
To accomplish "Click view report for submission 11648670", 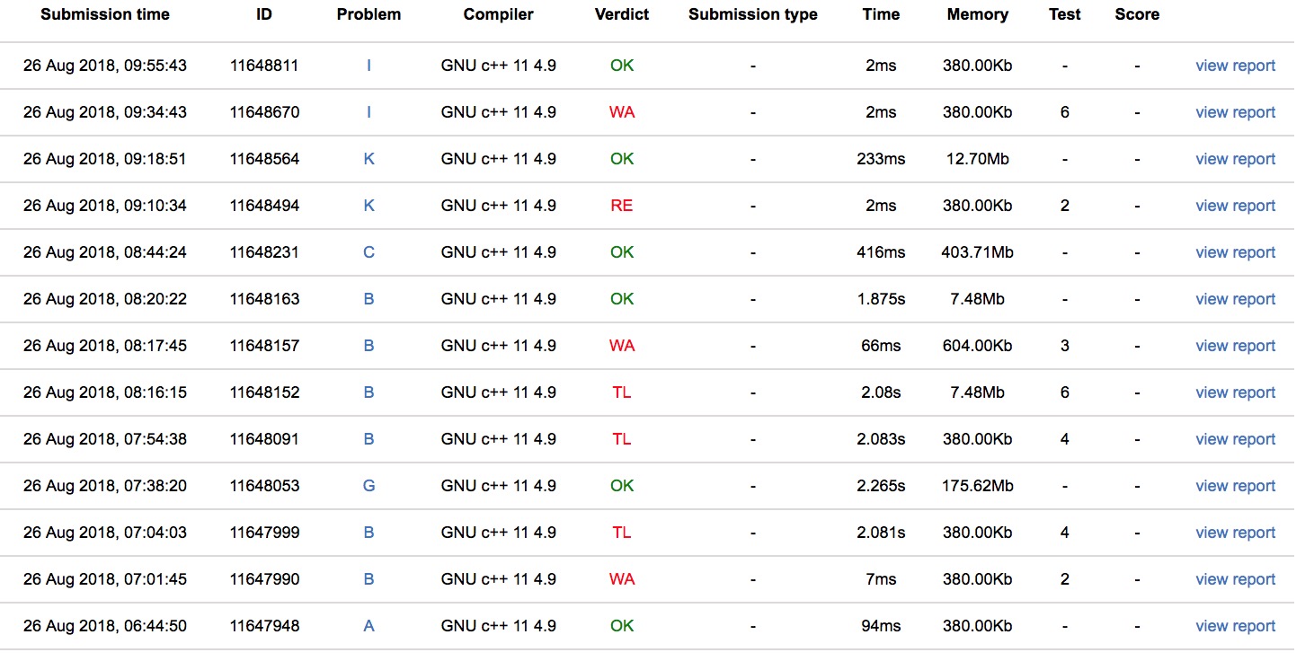I will [1235, 112].
